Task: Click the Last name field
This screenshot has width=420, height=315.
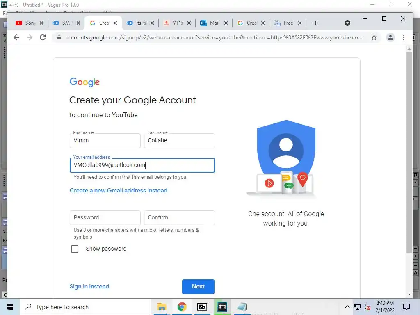Action: point(180,141)
